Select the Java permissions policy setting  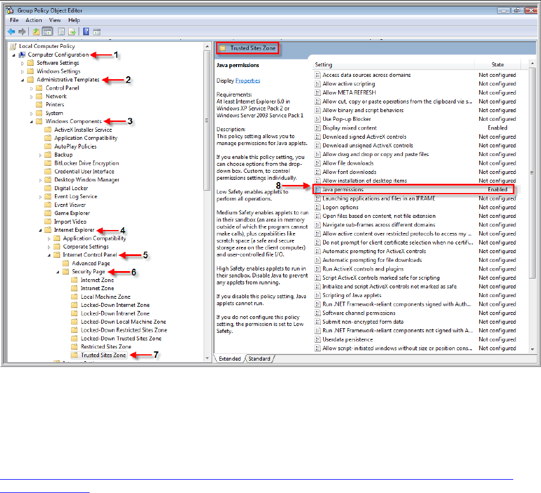point(343,190)
